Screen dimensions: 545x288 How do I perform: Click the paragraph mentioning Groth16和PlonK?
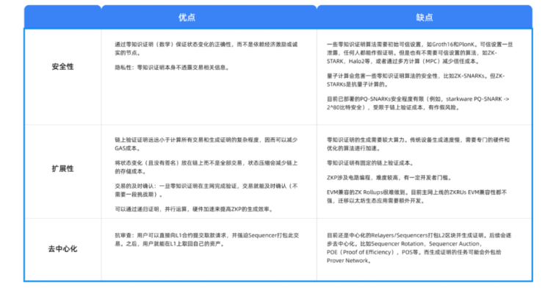tap(420, 53)
